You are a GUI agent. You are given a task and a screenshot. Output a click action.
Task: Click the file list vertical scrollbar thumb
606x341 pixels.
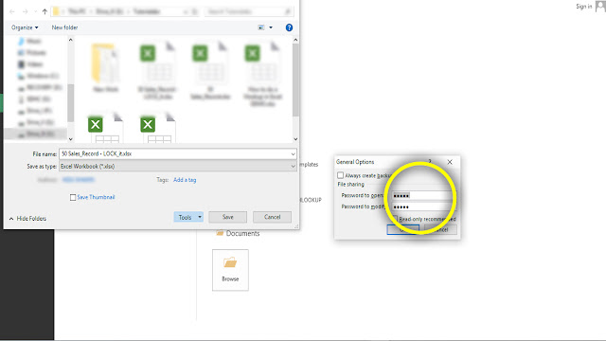point(295,80)
